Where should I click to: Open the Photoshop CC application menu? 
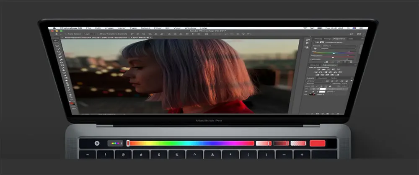click(71, 28)
